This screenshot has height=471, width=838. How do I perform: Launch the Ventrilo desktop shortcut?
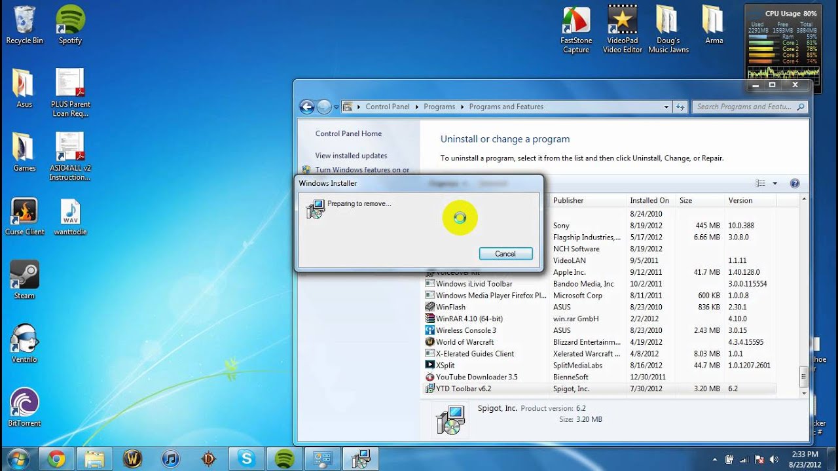(x=24, y=344)
